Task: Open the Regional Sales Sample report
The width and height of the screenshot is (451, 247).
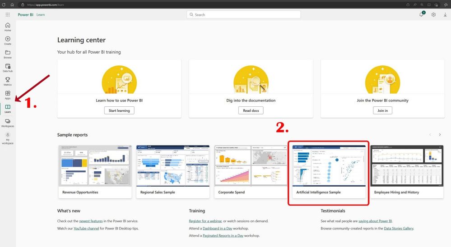Action: [173, 172]
